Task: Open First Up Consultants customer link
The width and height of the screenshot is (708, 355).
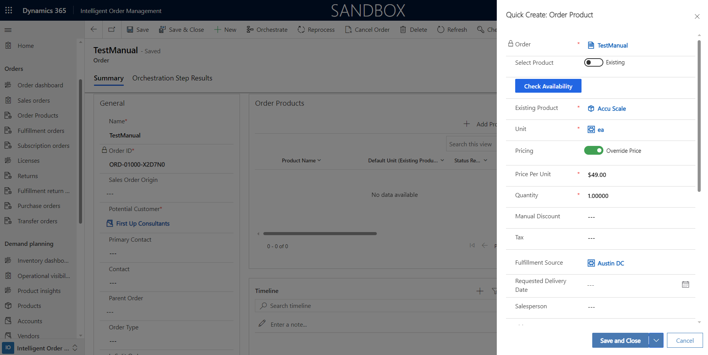Action: (143, 223)
